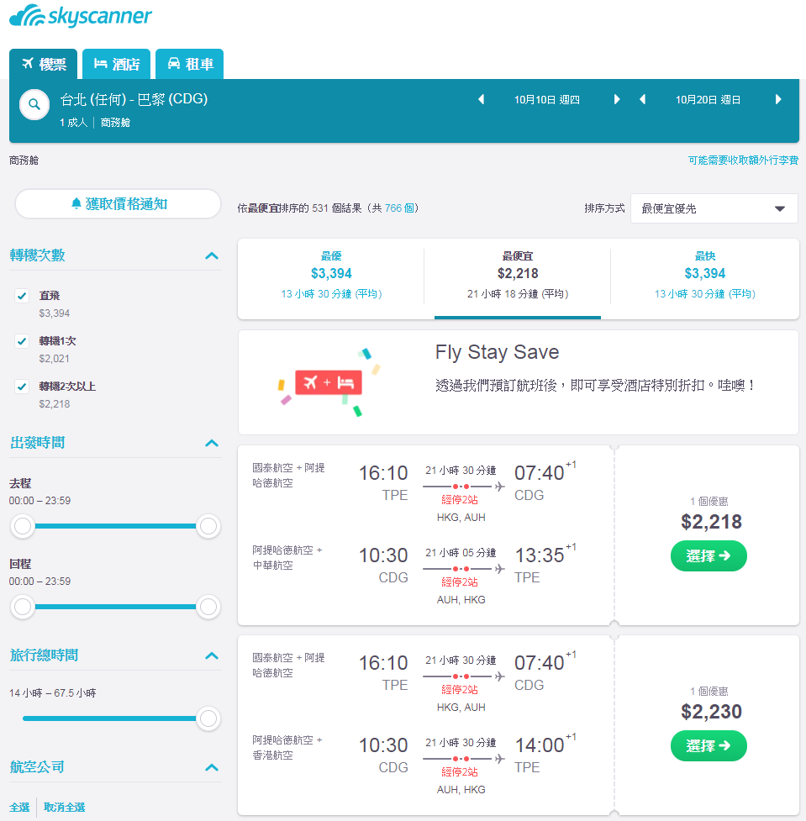Go to next return date after 10月20日

coord(778,99)
